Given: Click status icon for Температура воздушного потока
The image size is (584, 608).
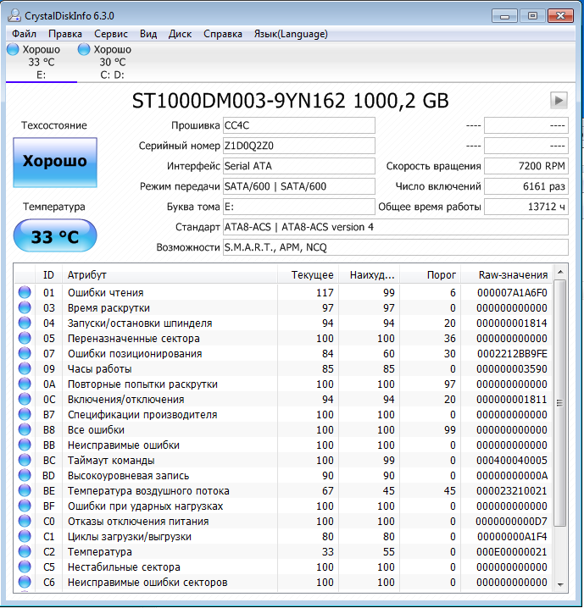Looking at the screenshot, I should pos(25,490).
